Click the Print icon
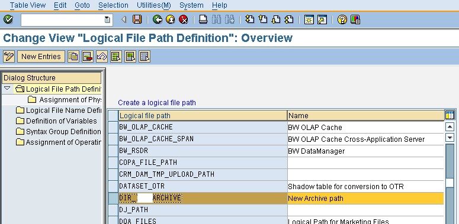 point(203,20)
